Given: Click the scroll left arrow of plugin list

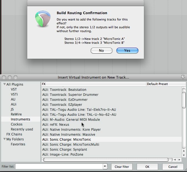Looking at the screenshot, I should pyautogui.click(x=175, y=160).
